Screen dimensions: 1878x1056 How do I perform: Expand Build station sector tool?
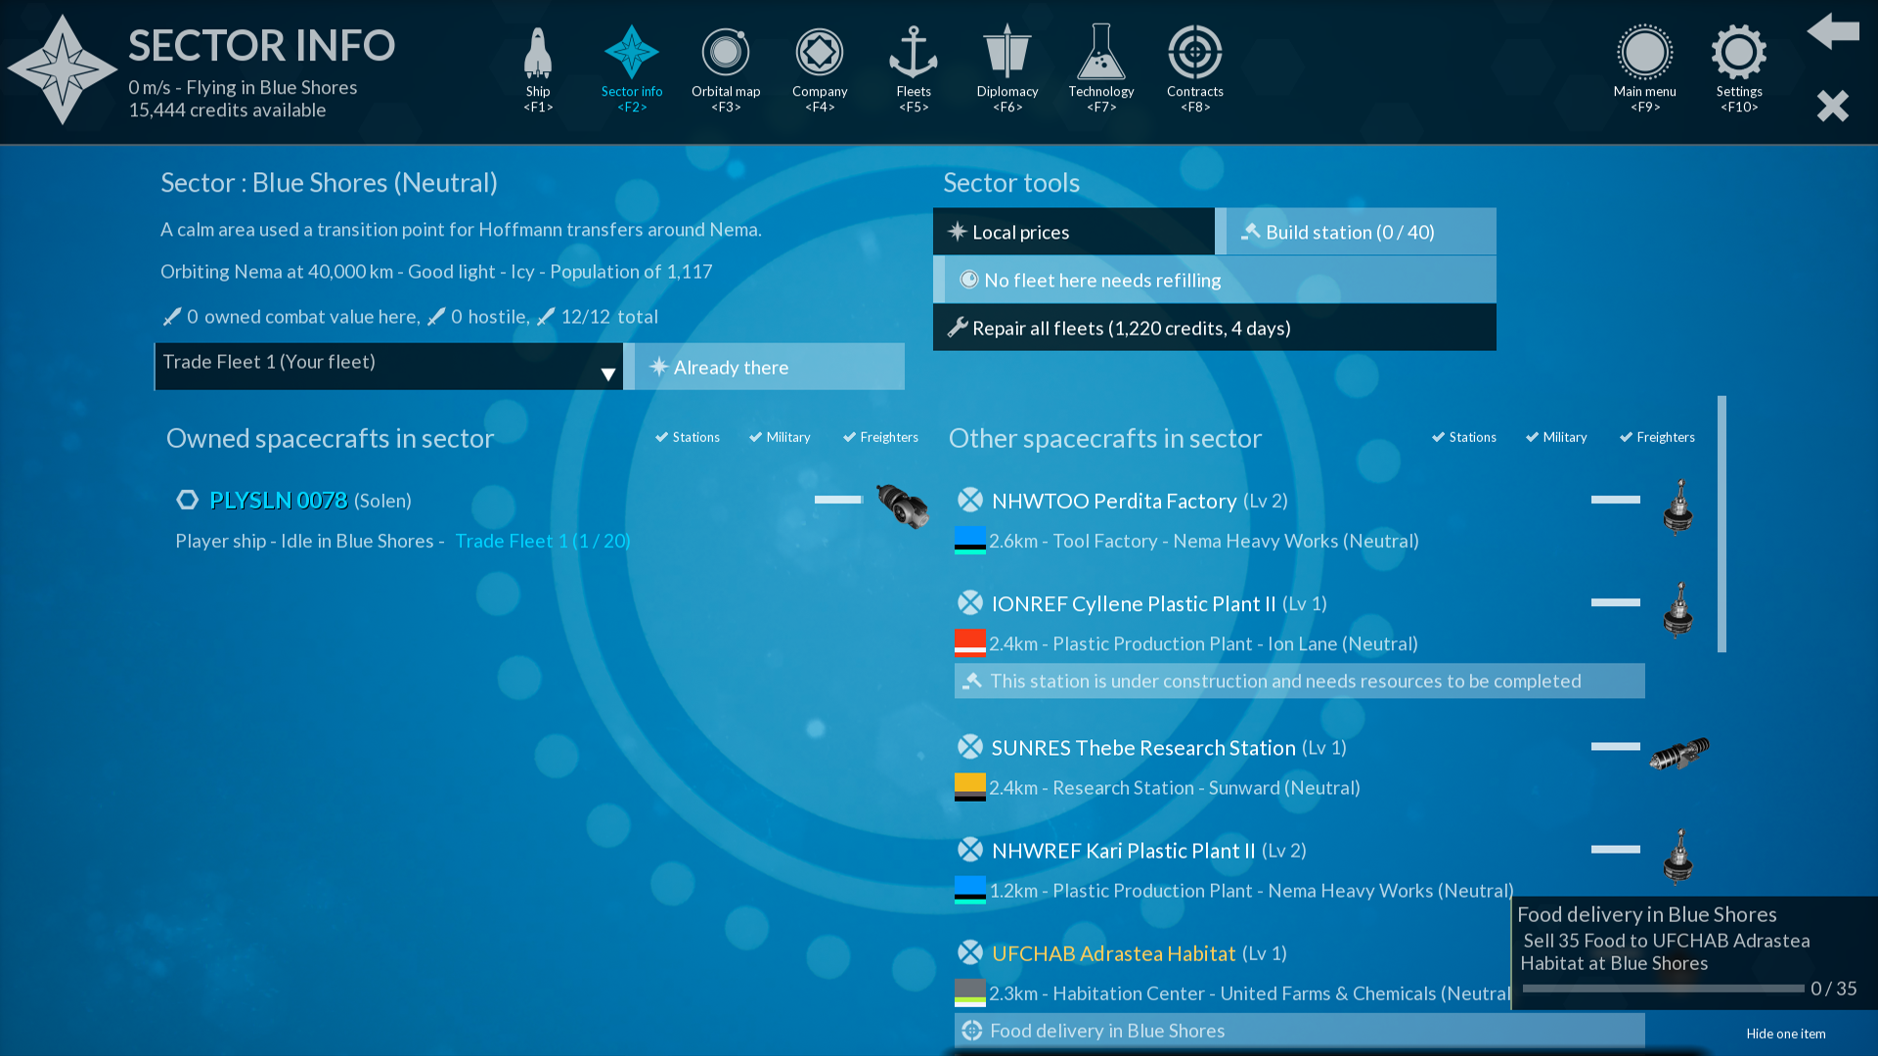[1355, 231]
